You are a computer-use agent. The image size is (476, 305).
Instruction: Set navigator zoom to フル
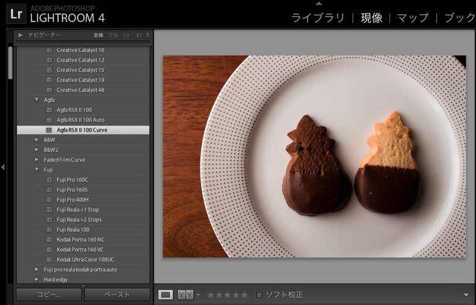tap(114, 35)
